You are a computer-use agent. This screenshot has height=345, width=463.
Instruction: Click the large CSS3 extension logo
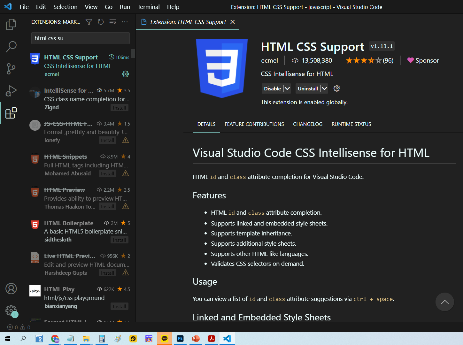[x=222, y=68]
